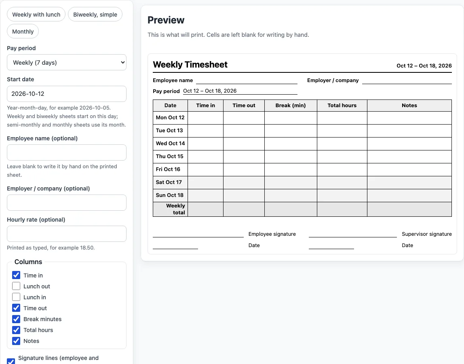The height and width of the screenshot is (364, 464).
Task: Uncheck the Time in column checkbox
Action: pos(16,275)
